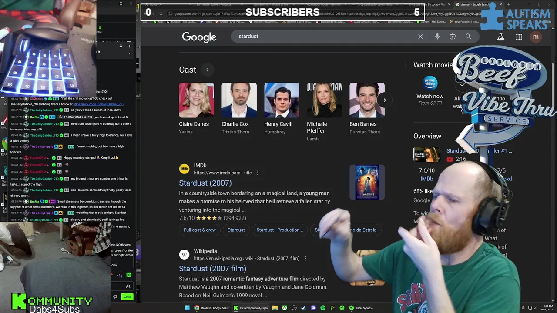Switch to the kick.com popout taskbar window

point(252,308)
